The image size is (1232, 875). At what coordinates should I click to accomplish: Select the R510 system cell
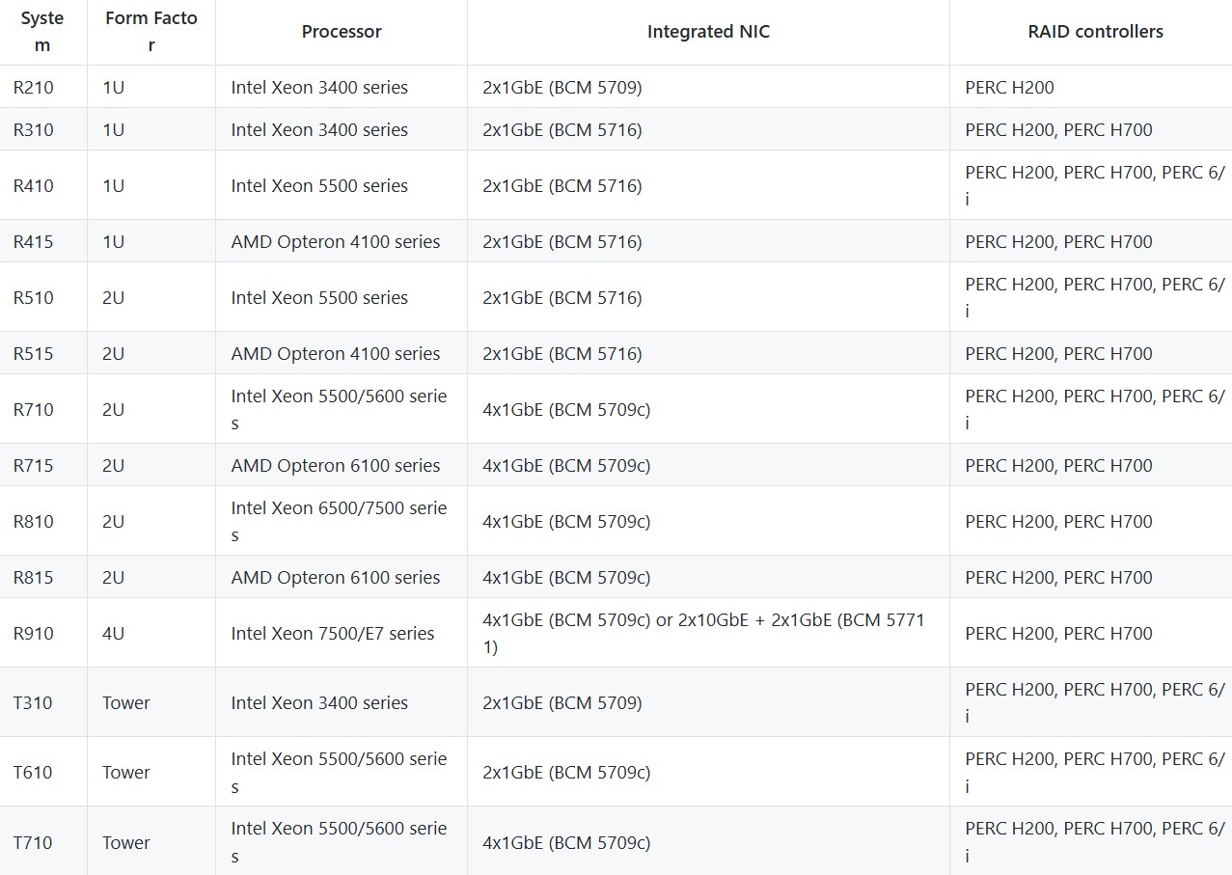pos(42,297)
